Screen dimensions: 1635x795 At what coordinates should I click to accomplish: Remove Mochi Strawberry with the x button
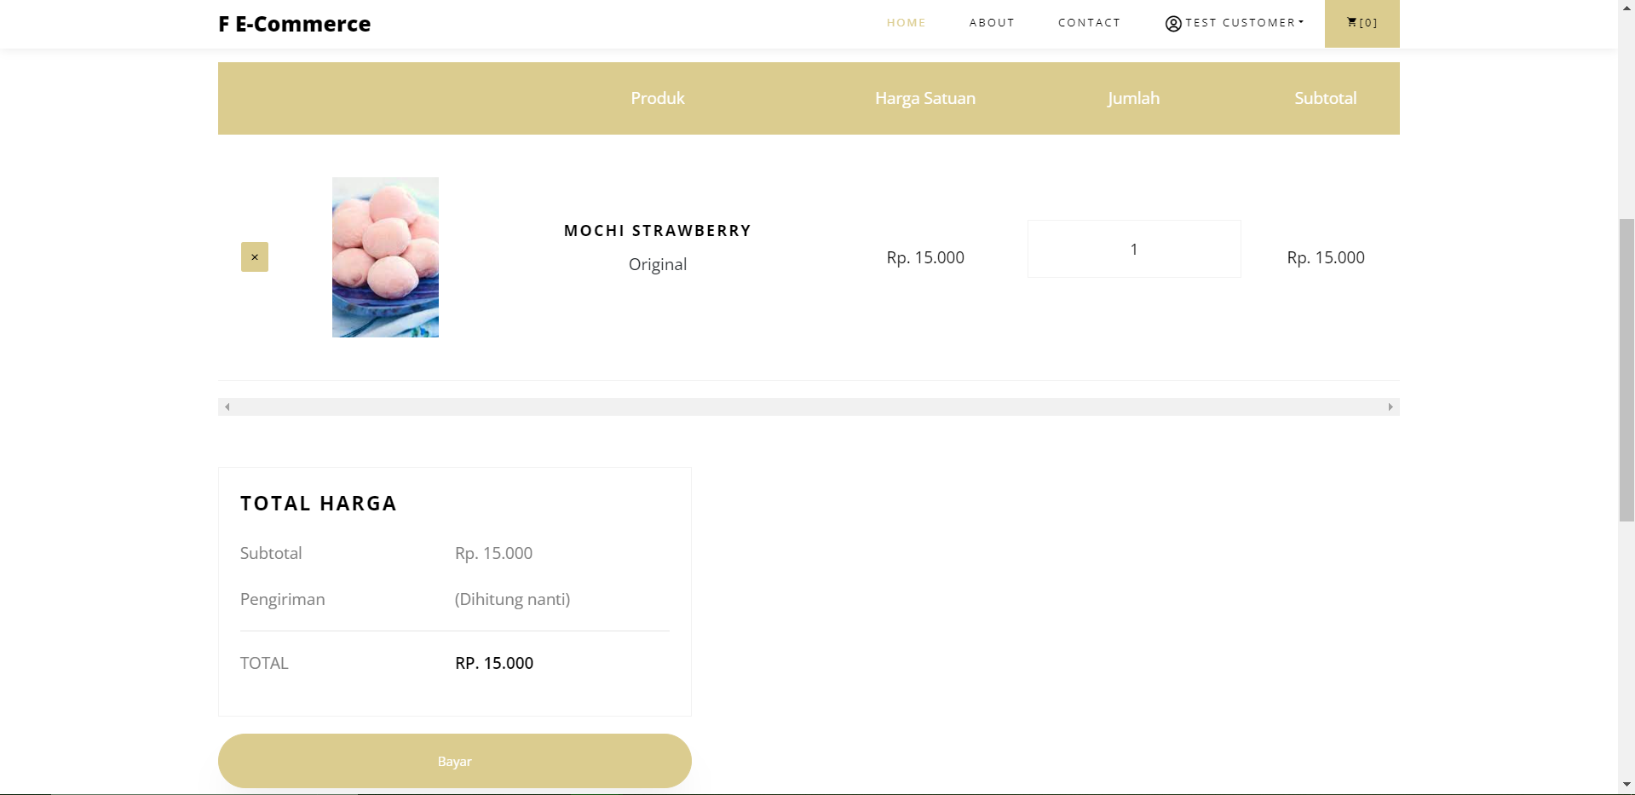pos(254,257)
